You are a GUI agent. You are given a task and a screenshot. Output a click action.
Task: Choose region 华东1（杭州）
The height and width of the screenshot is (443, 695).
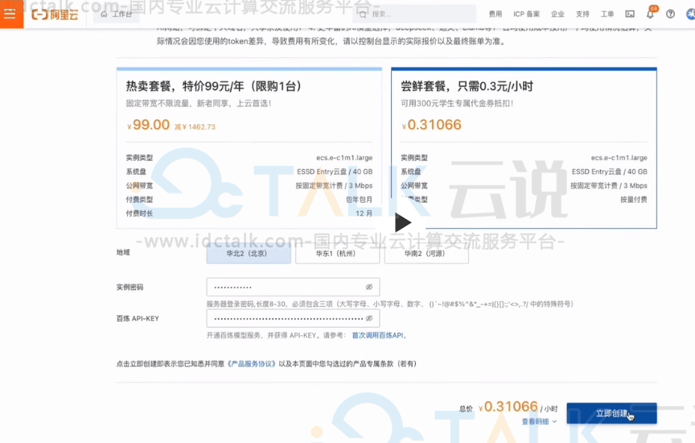(338, 254)
